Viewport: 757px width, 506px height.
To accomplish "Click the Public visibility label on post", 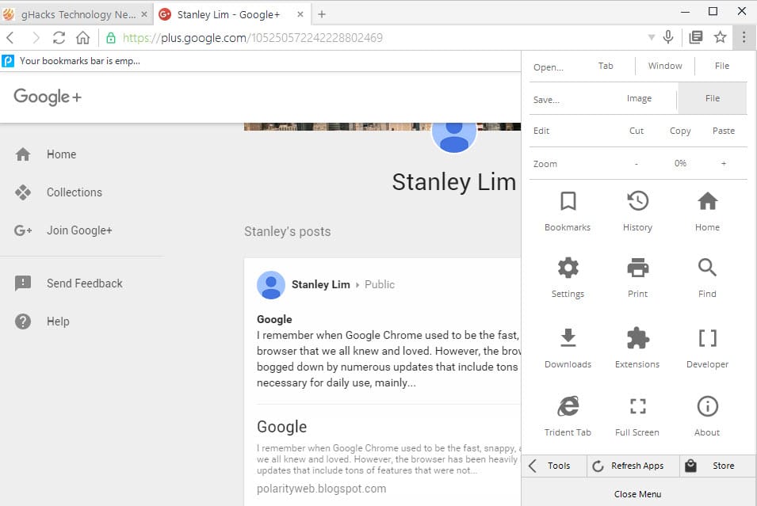I will 380,284.
